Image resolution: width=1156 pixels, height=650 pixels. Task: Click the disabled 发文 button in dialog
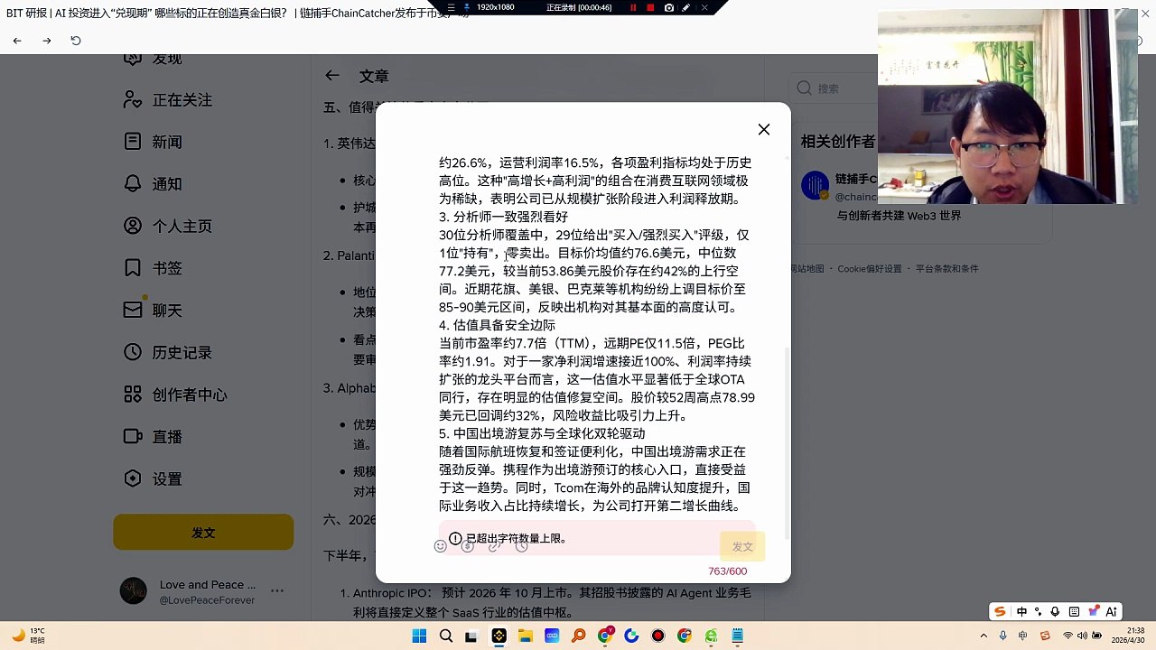(742, 546)
